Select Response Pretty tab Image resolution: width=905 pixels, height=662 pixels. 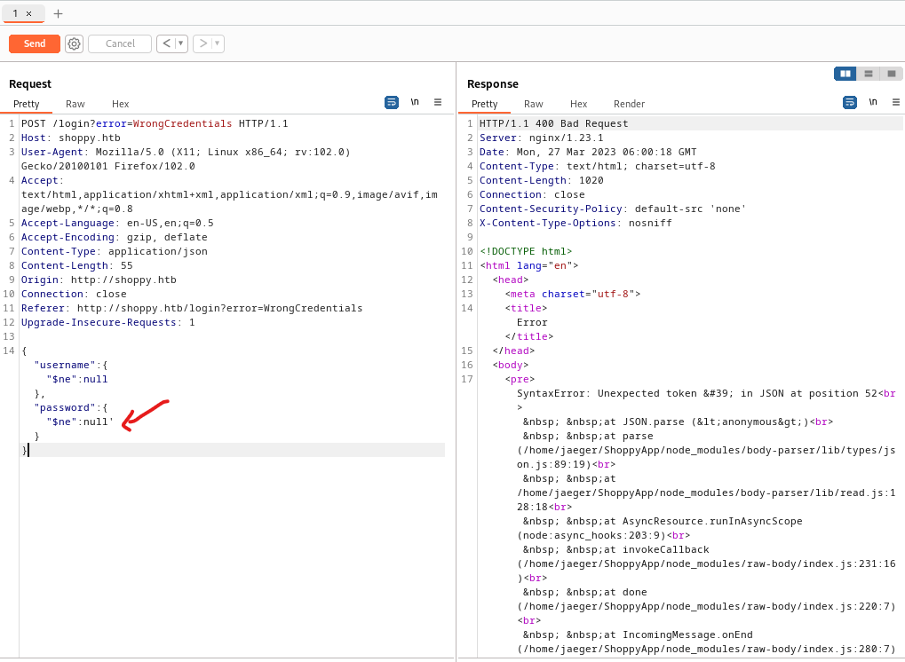point(484,104)
